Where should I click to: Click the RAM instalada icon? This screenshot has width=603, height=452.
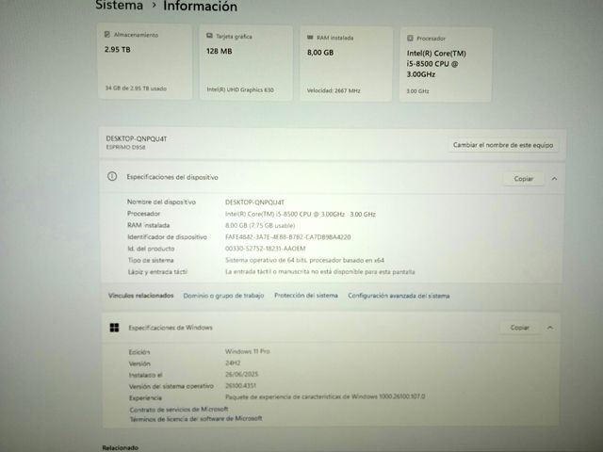310,38
